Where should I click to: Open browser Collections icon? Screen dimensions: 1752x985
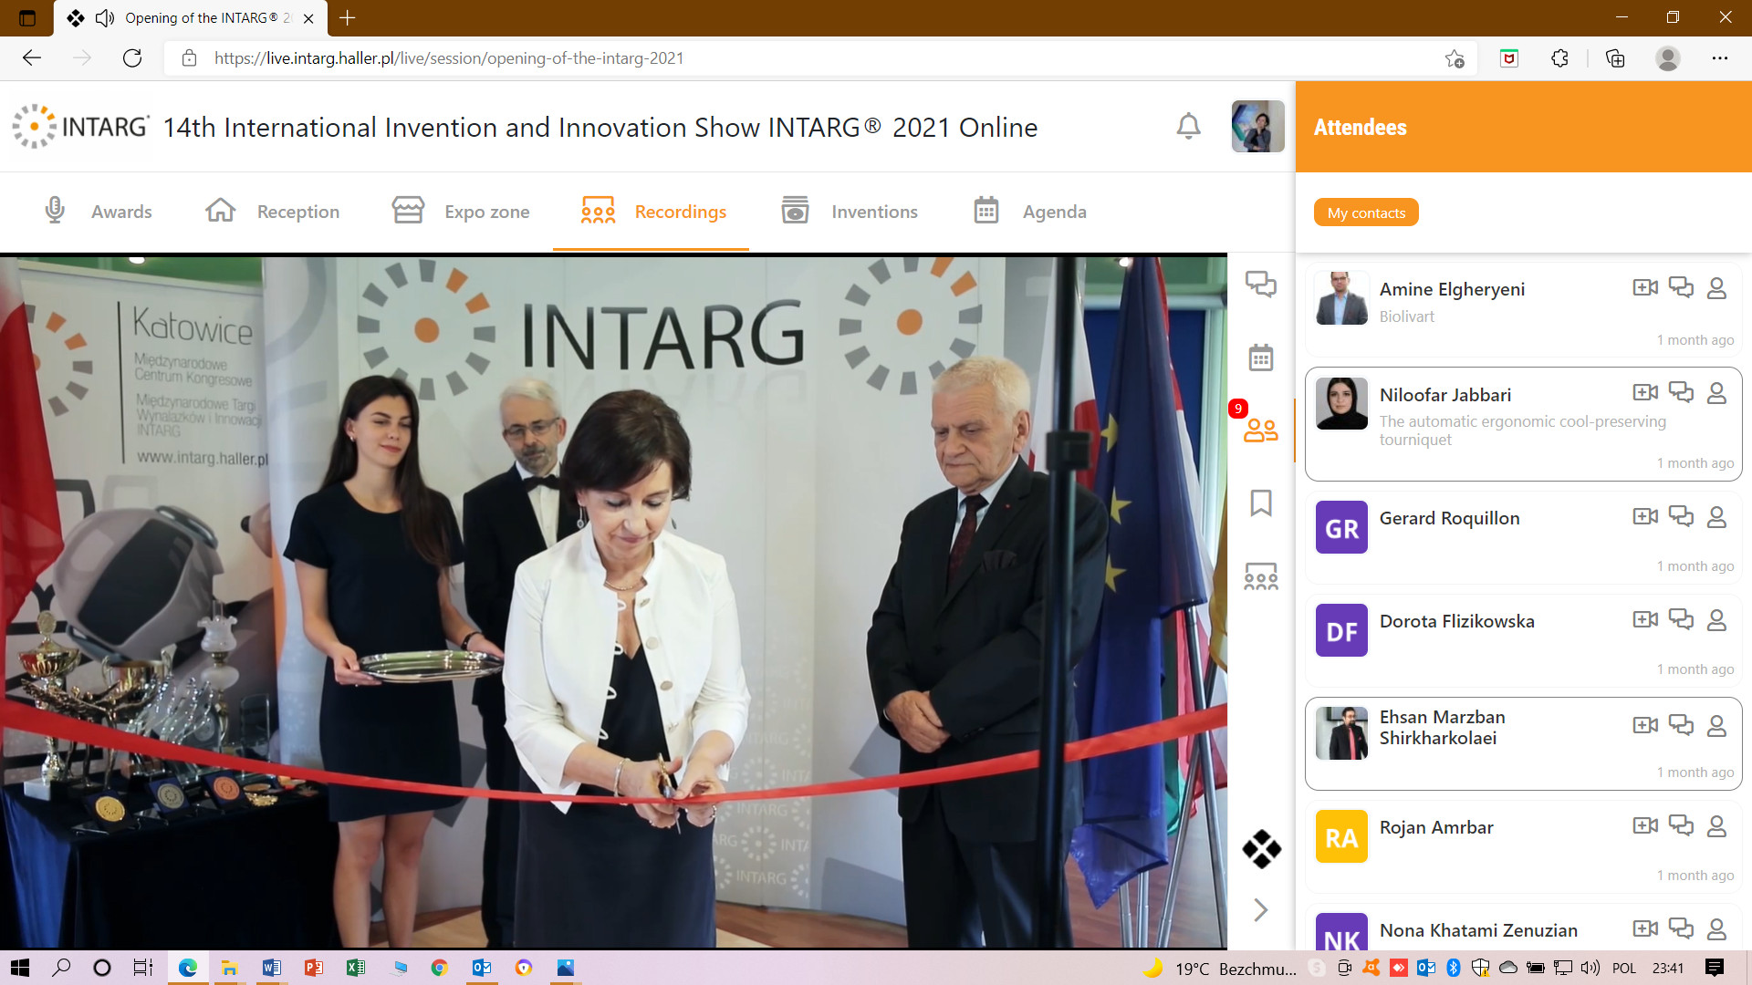click(1615, 58)
